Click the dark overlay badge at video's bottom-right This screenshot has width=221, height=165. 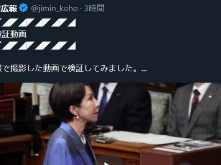(186, 164)
